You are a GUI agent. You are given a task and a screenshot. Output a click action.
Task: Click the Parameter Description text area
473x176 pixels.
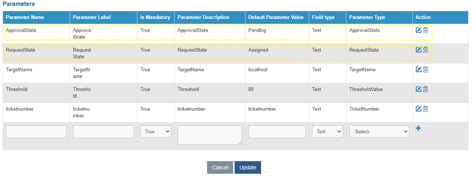click(x=210, y=135)
